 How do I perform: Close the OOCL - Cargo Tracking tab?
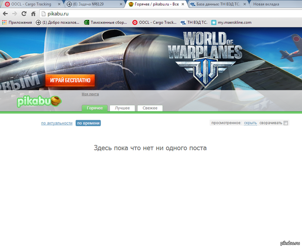point(59,4)
